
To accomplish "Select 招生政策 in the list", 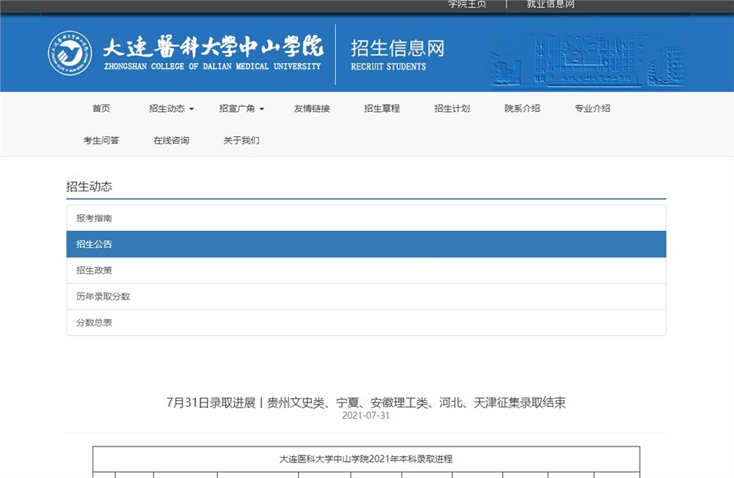I will coord(366,271).
